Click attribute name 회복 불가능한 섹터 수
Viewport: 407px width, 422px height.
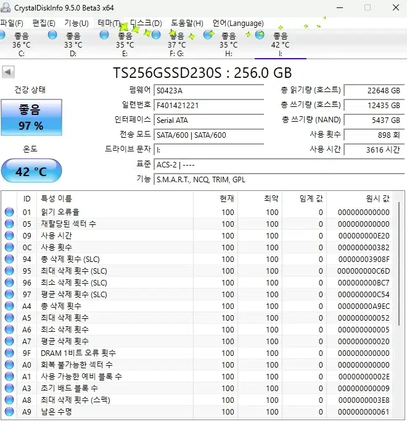[76, 365]
